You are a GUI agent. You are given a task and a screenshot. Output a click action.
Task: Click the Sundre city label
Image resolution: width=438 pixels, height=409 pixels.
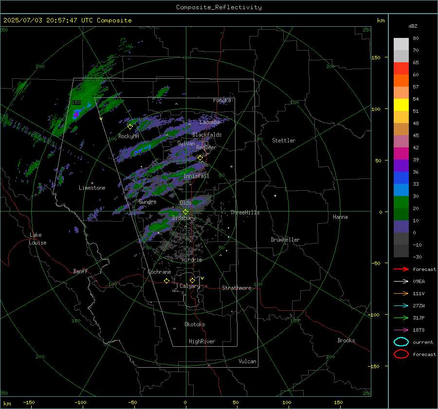(x=147, y=202)
